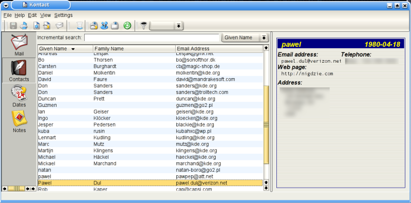Select the Ian Geiser contact row

[150, 112]
